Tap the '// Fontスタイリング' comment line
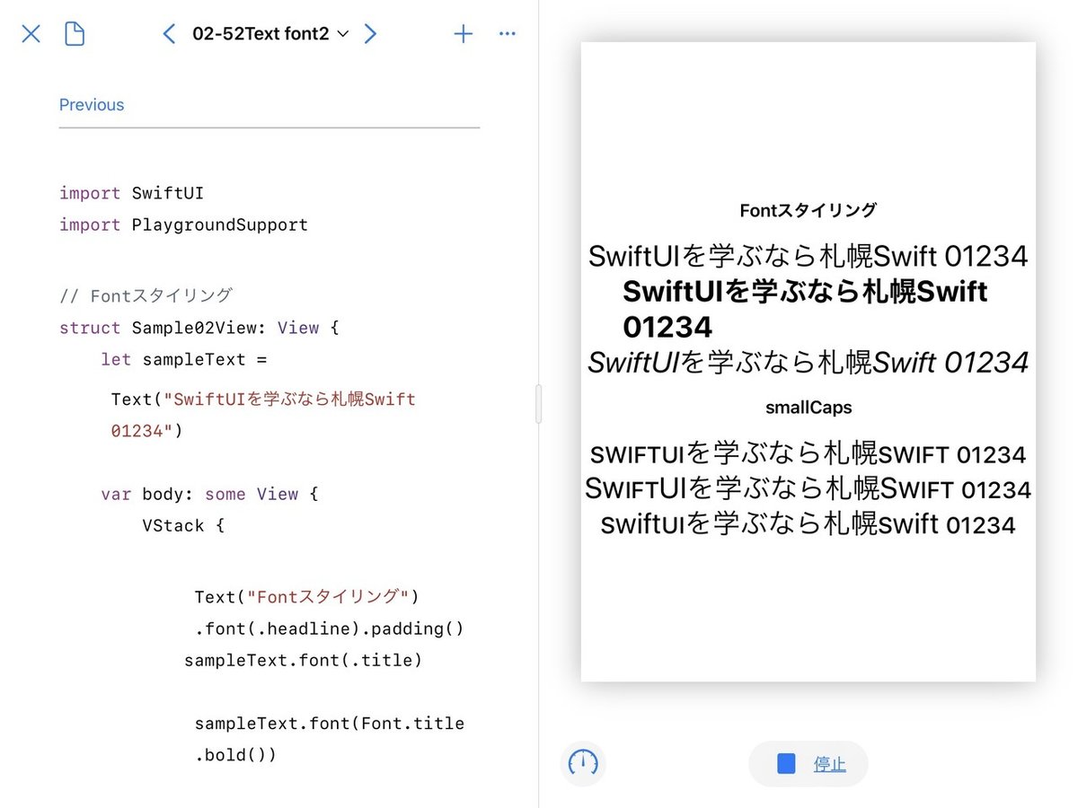This screenshot has width=1078, height=808. 146,295
